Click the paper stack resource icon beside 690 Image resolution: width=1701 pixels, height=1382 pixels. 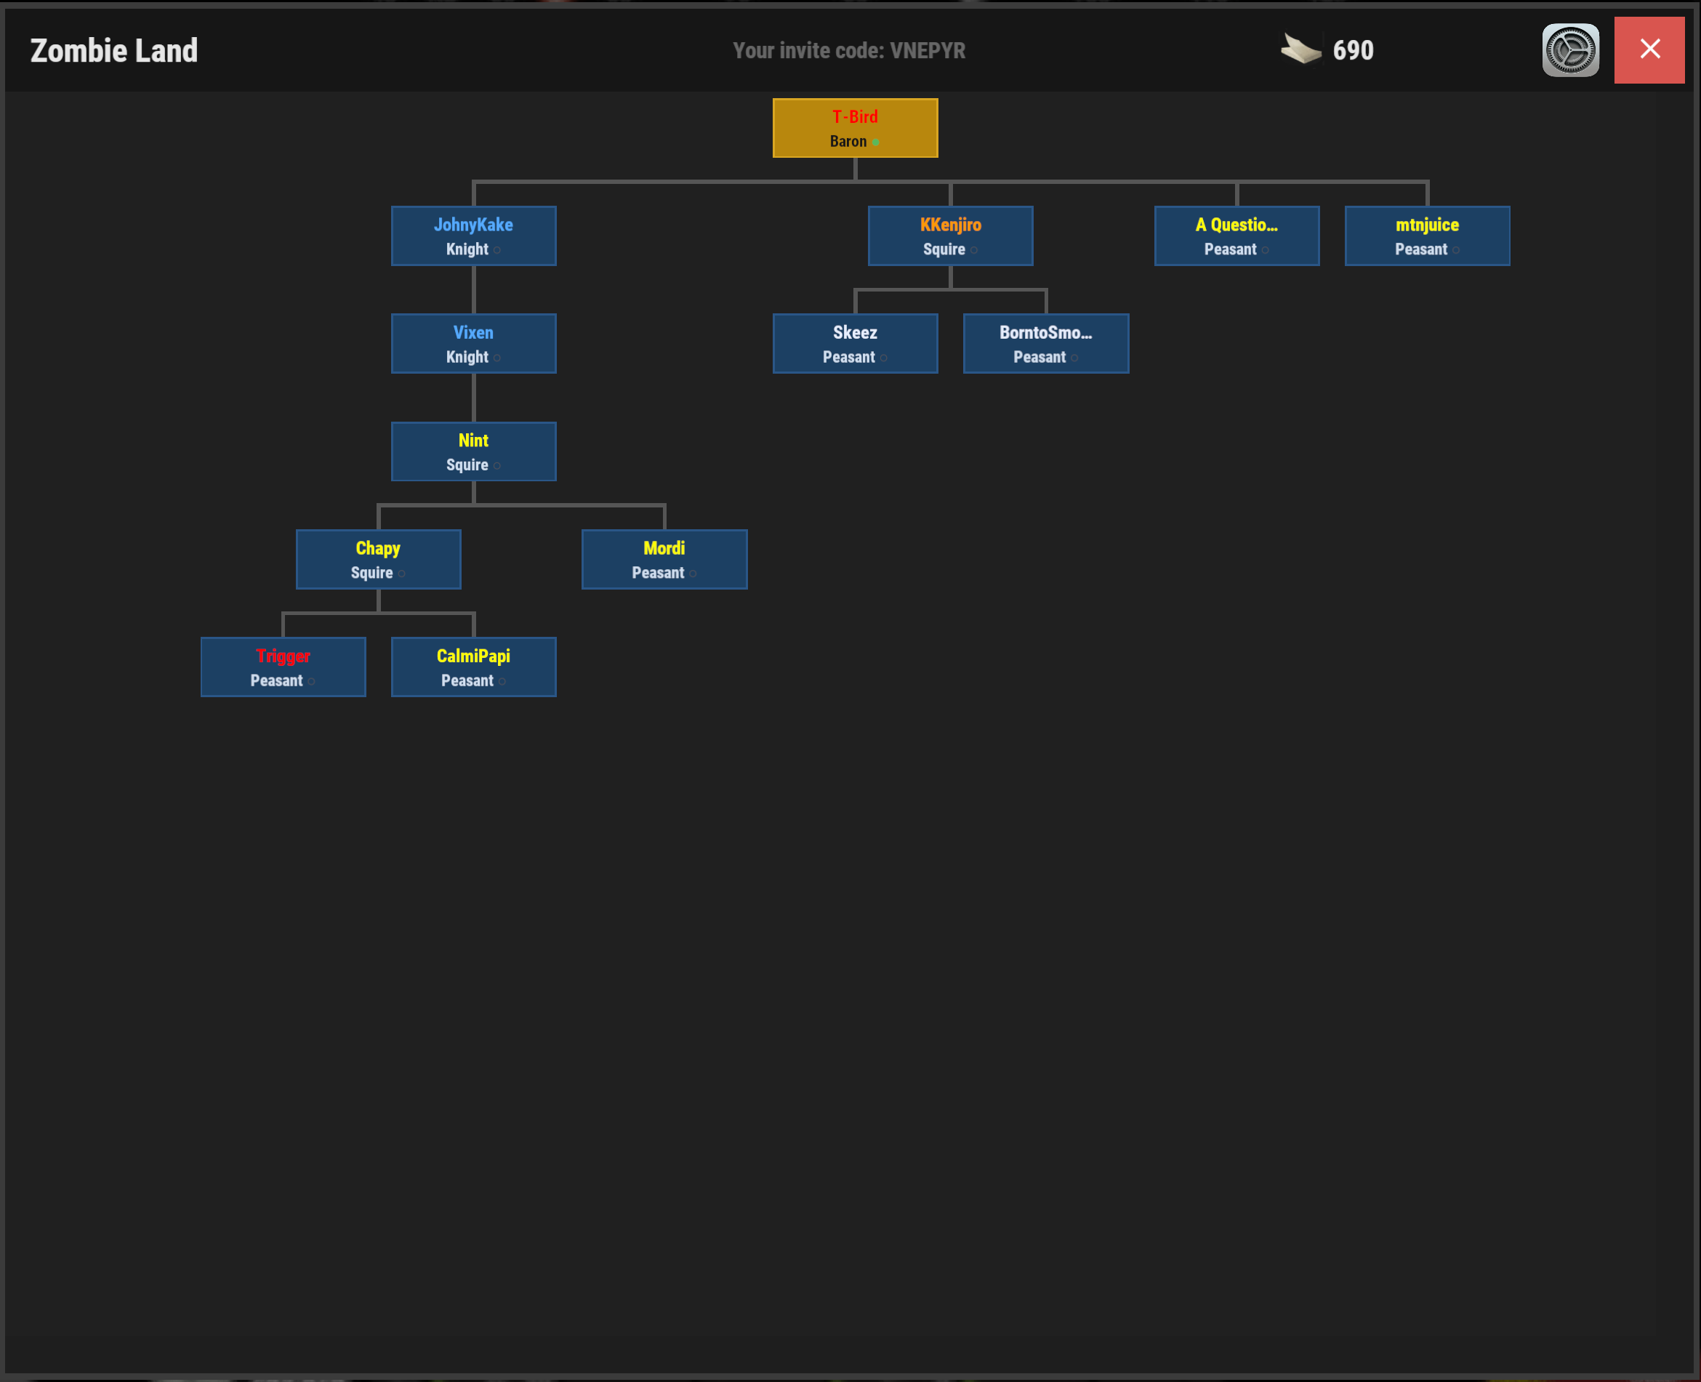[1300, 49]
